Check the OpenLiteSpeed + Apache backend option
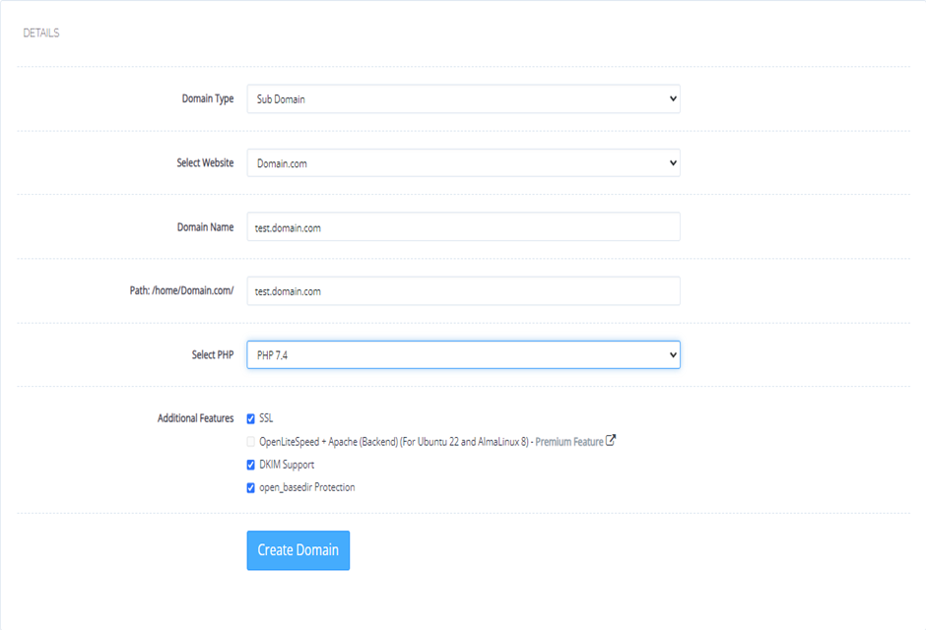The width and height of the screenshot is (926, 630). pos(250,441)
